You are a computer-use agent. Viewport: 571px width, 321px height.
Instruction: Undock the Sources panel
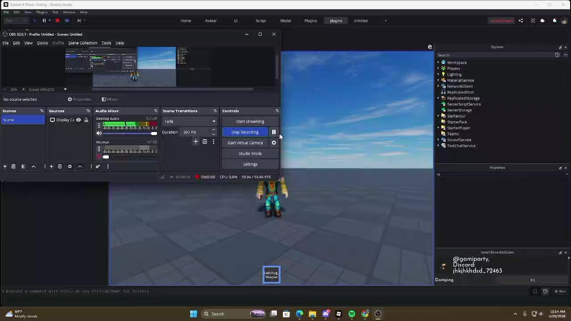(88, 111)
